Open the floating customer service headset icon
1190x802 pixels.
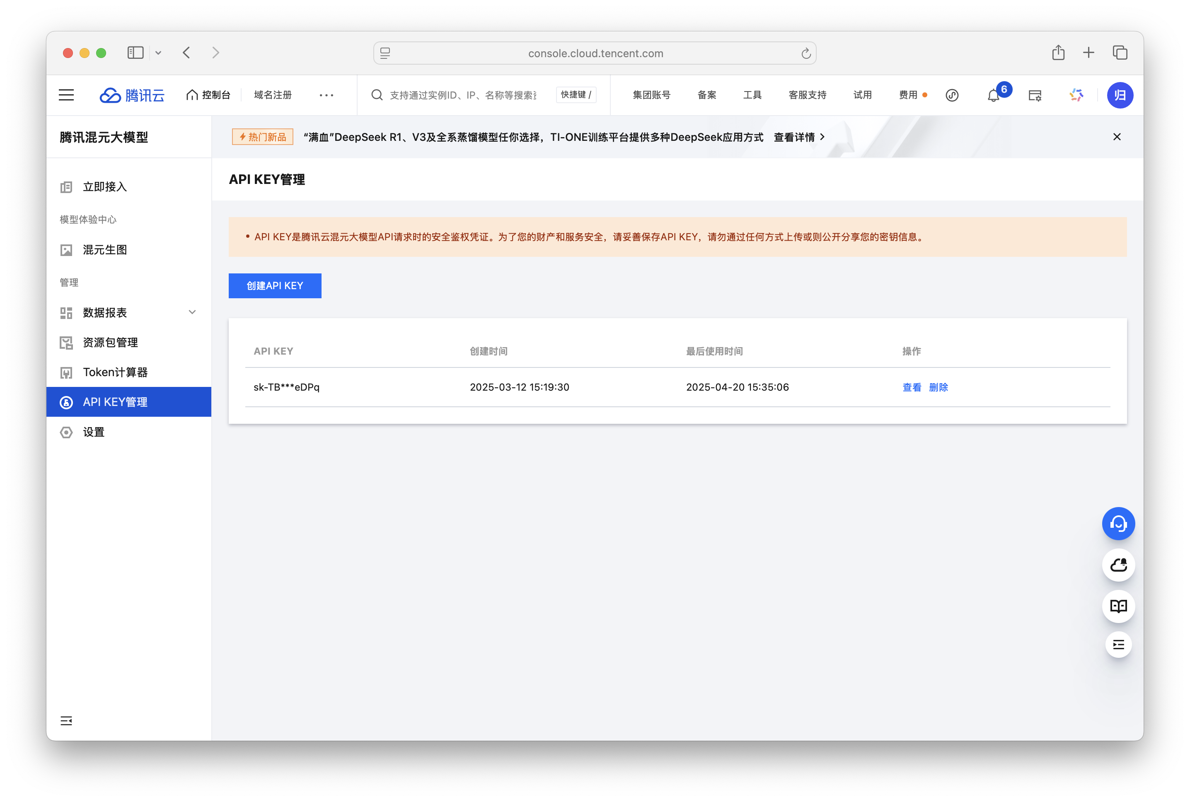coord(1118,524)
